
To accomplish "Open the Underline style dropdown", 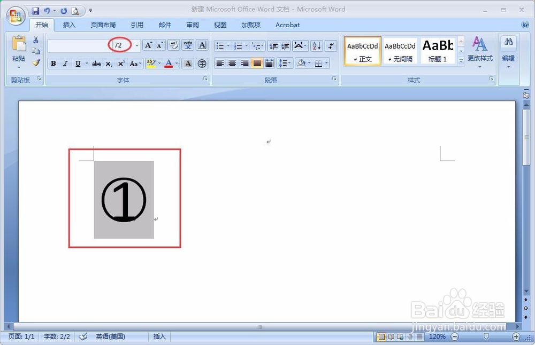I will [x=86, y=63].
